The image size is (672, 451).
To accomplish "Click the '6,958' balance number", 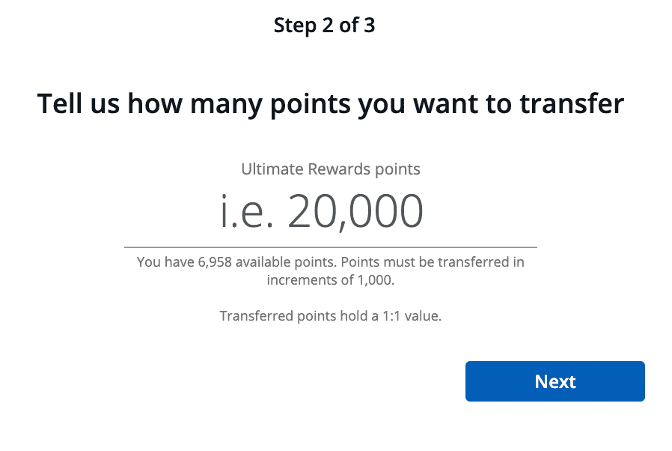I will tap(215, 261).
